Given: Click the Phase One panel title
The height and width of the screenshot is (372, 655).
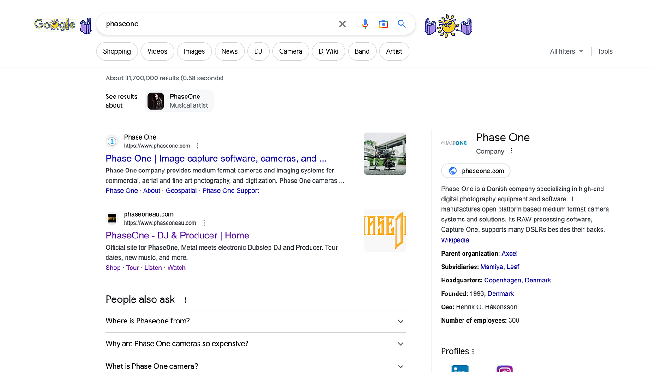Looking at the screenshot, I should (x=503, y=138).
